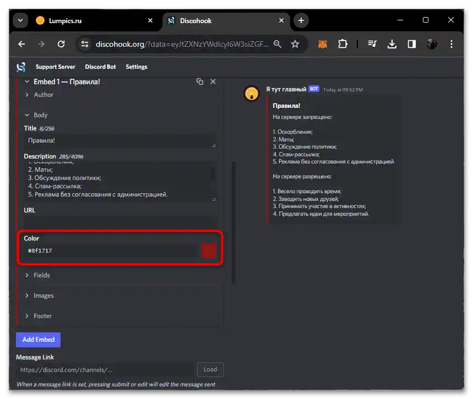Bookmark this page with the star icon
Image resolution: width=473 pixels, height=399 pixels.
295,45
